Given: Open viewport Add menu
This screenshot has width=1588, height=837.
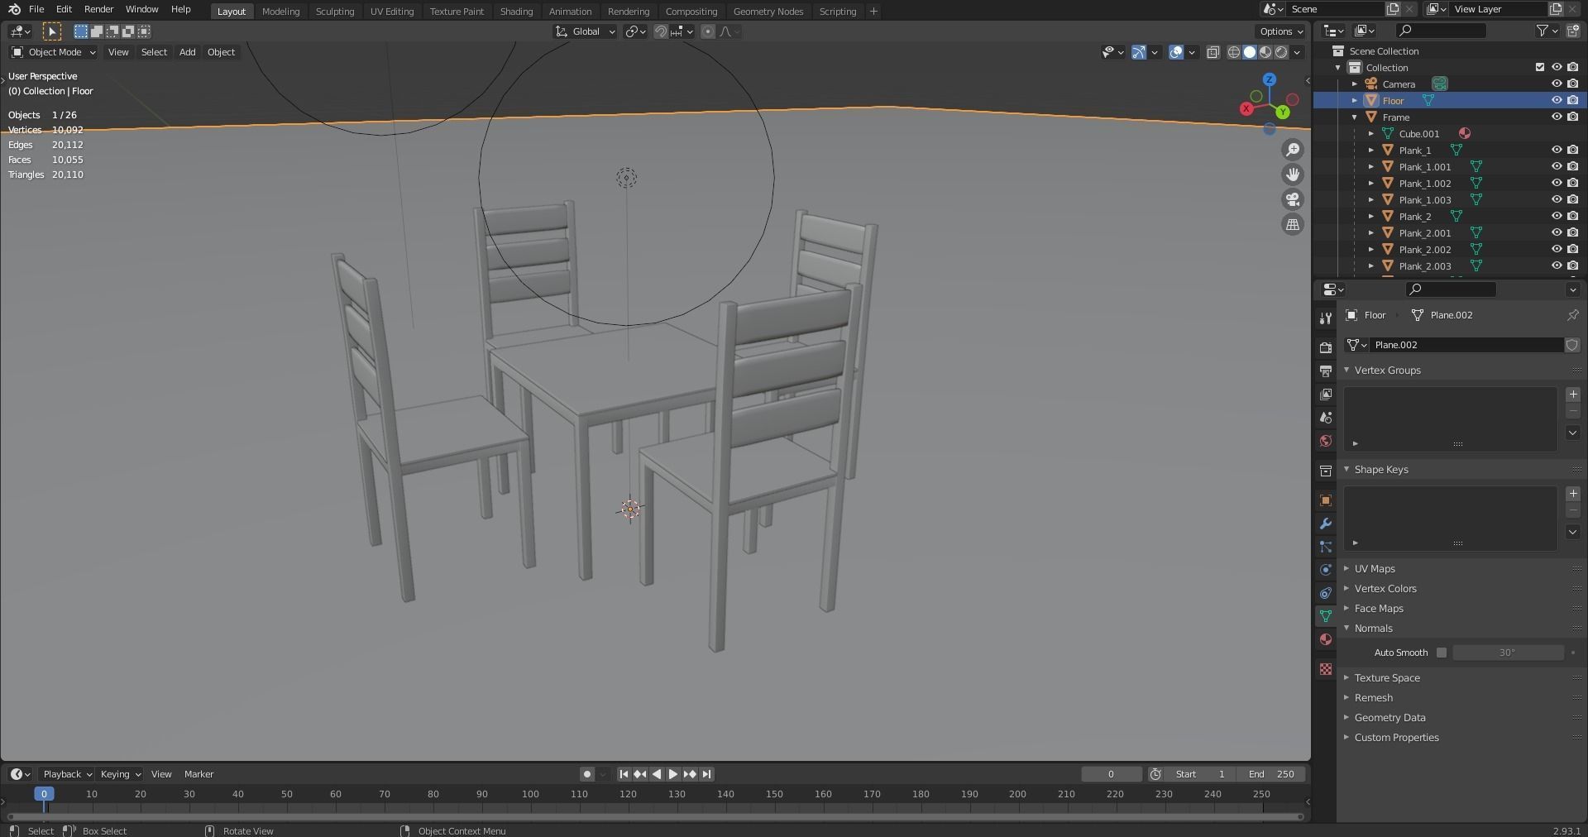Looking at the screenshot, I should 187,52.
